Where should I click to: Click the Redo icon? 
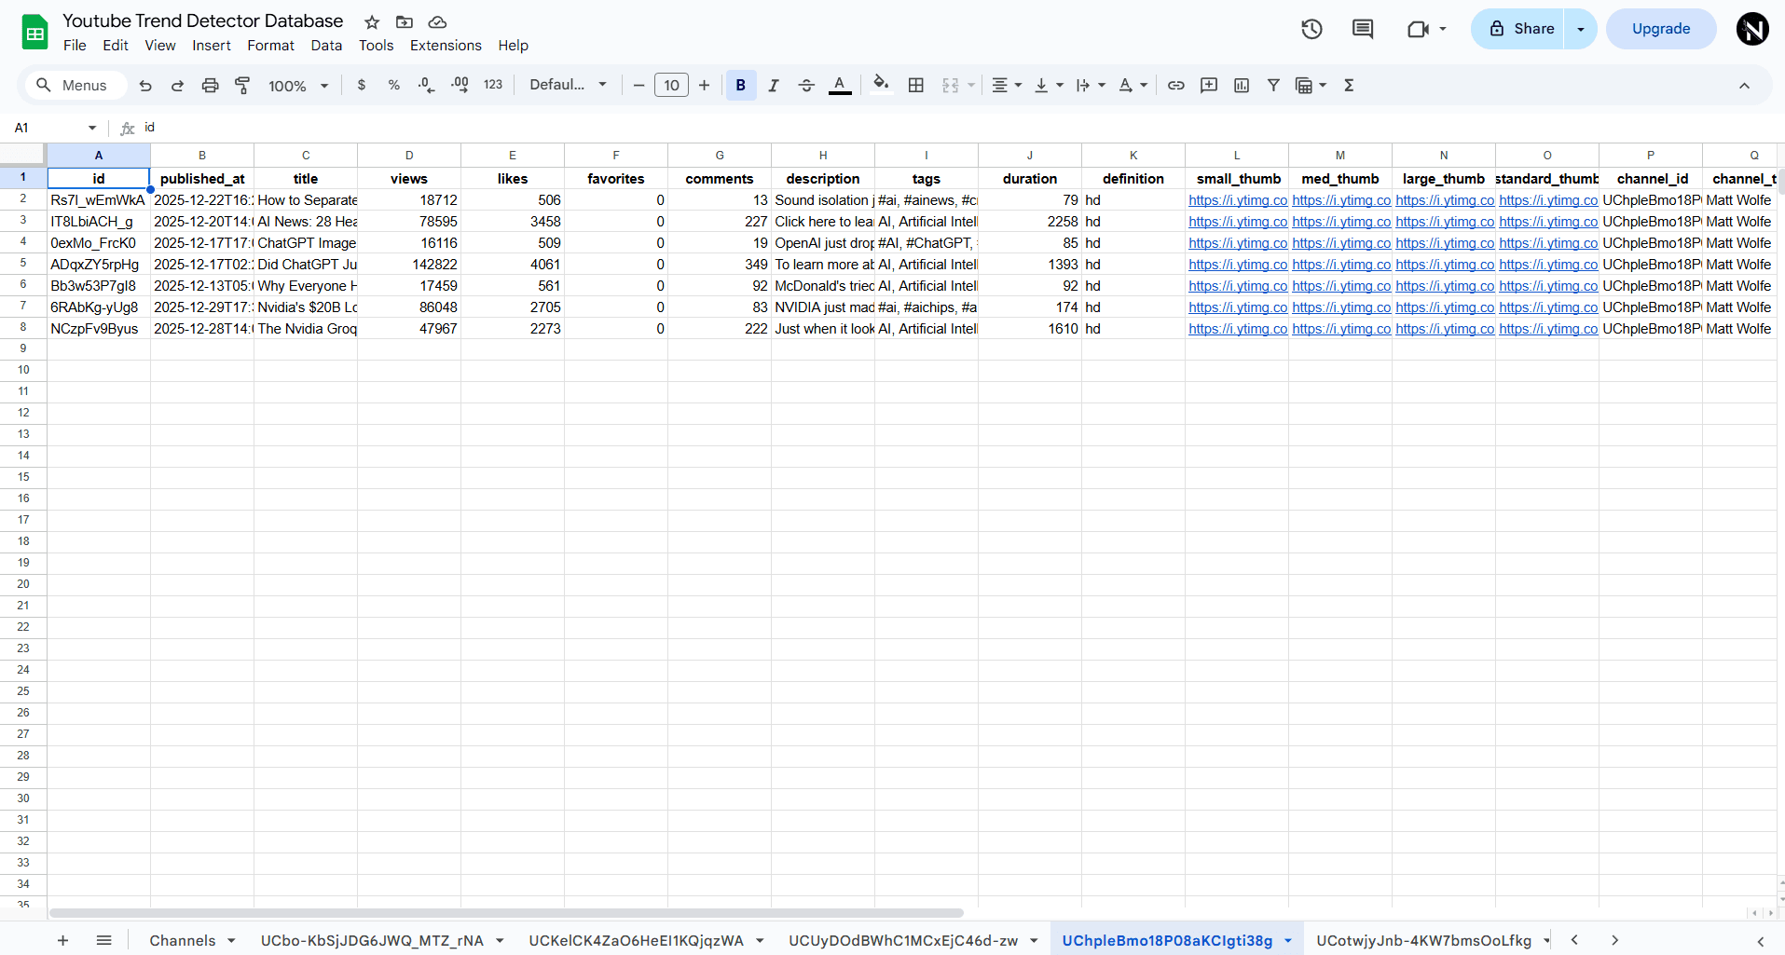[x=177, y=86]
